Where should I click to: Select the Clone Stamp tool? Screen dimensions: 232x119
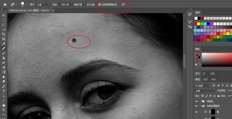(4, 58)
